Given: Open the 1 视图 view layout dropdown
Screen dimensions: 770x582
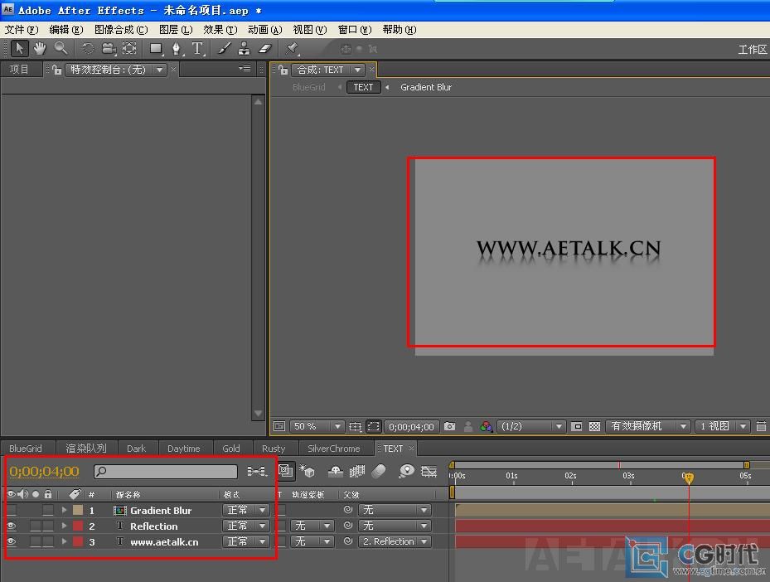Looking at the screenshot, I should pyautogui.click(x=722, y=426).
